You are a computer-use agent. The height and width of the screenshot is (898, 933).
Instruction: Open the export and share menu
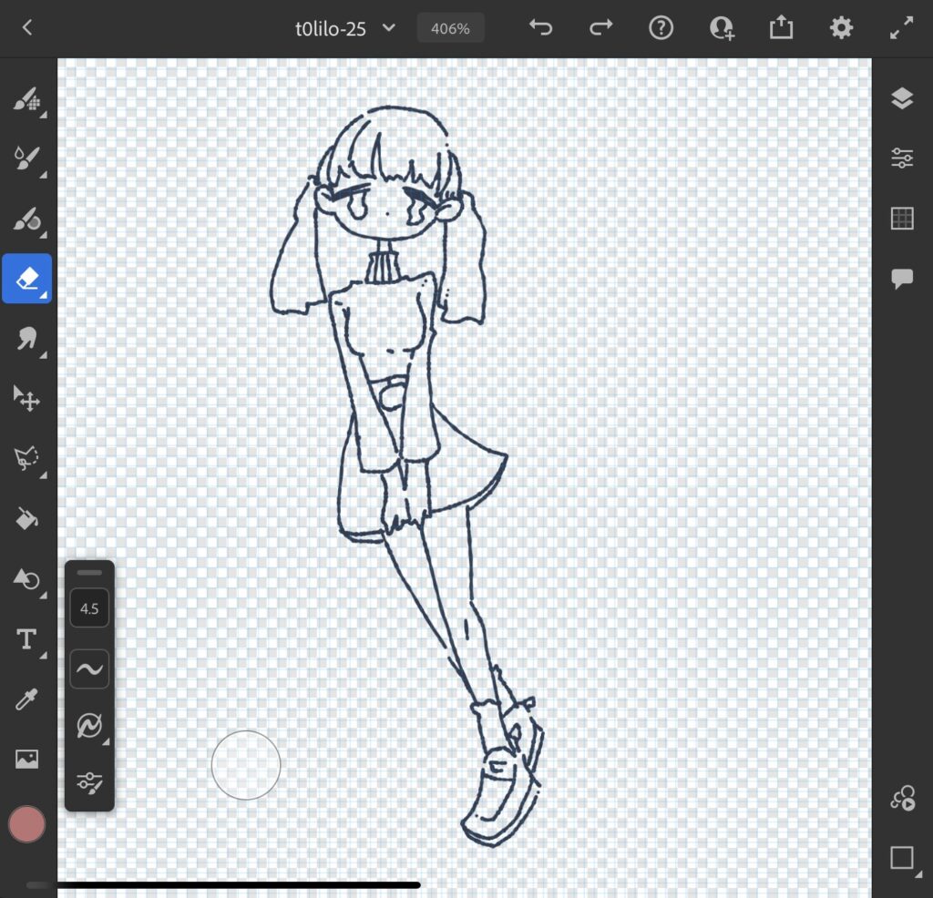[781, 28]
